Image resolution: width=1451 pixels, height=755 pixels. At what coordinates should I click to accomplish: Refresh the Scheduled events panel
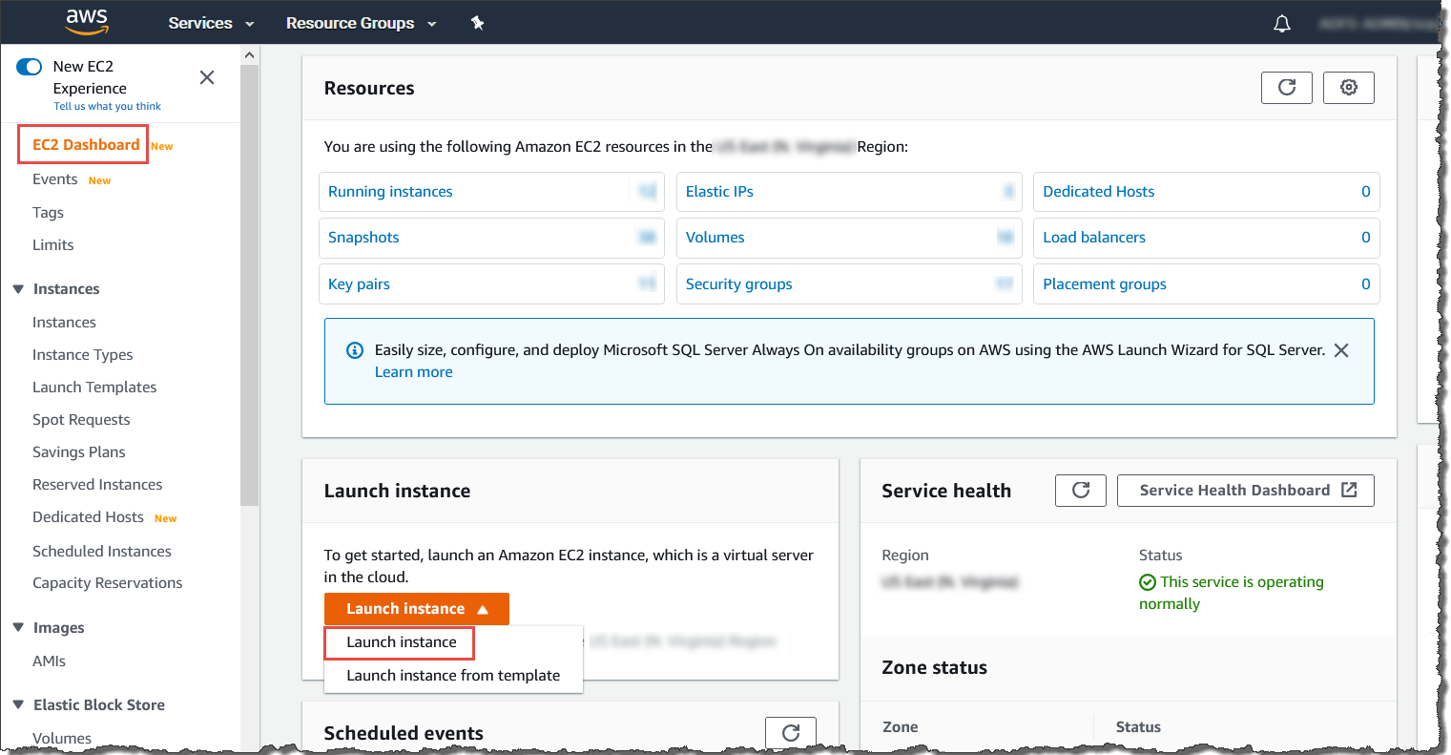click(x=790, y=733)
